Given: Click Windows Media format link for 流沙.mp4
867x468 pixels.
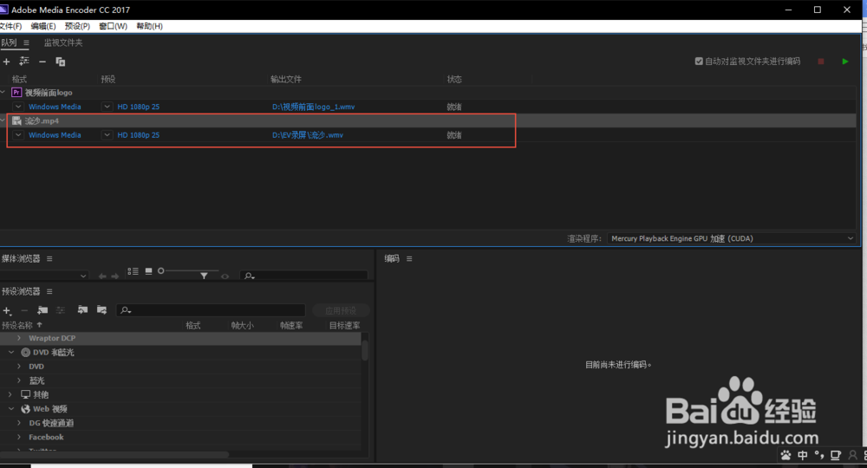Looking at the screenshot, I should (x=55, y=135).
